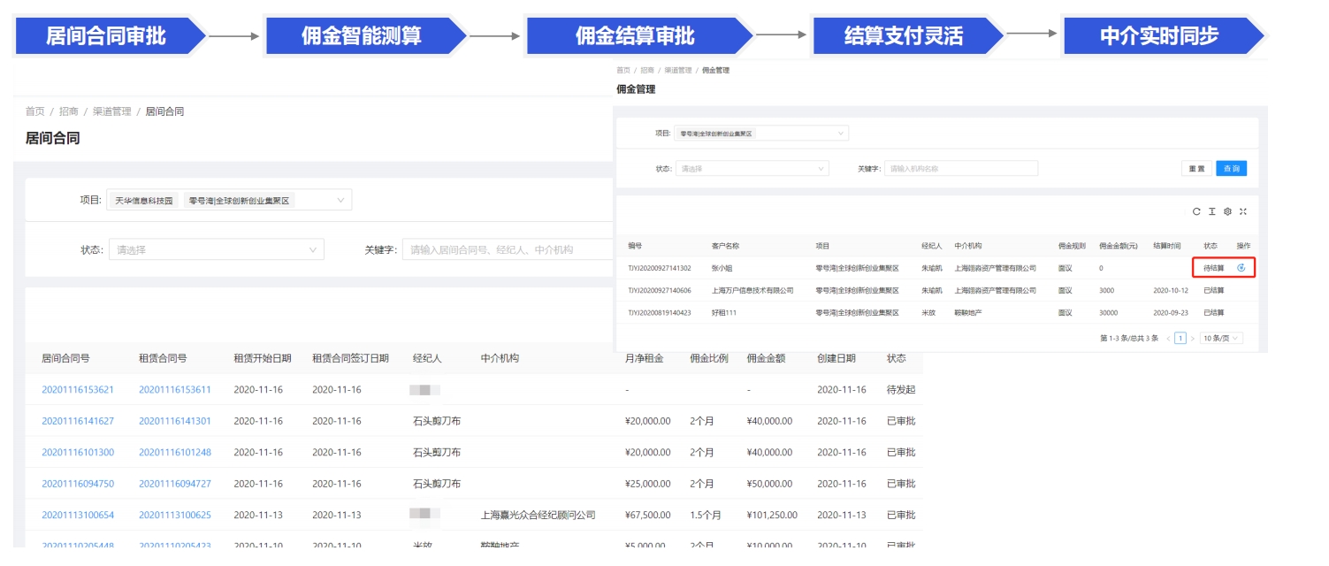This screenshot has width=1329, height=566.
Task: Click the 结算时间 column header
Action: [x=1166, y=245]
